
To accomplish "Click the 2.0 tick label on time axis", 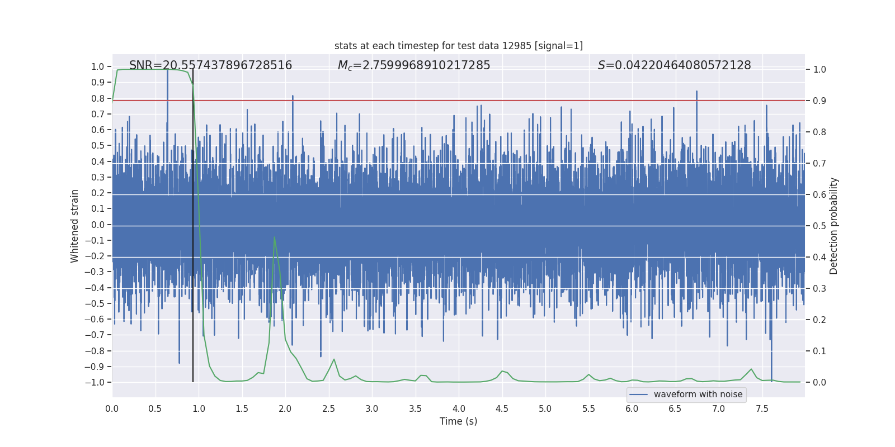I will tap(285, 408).
